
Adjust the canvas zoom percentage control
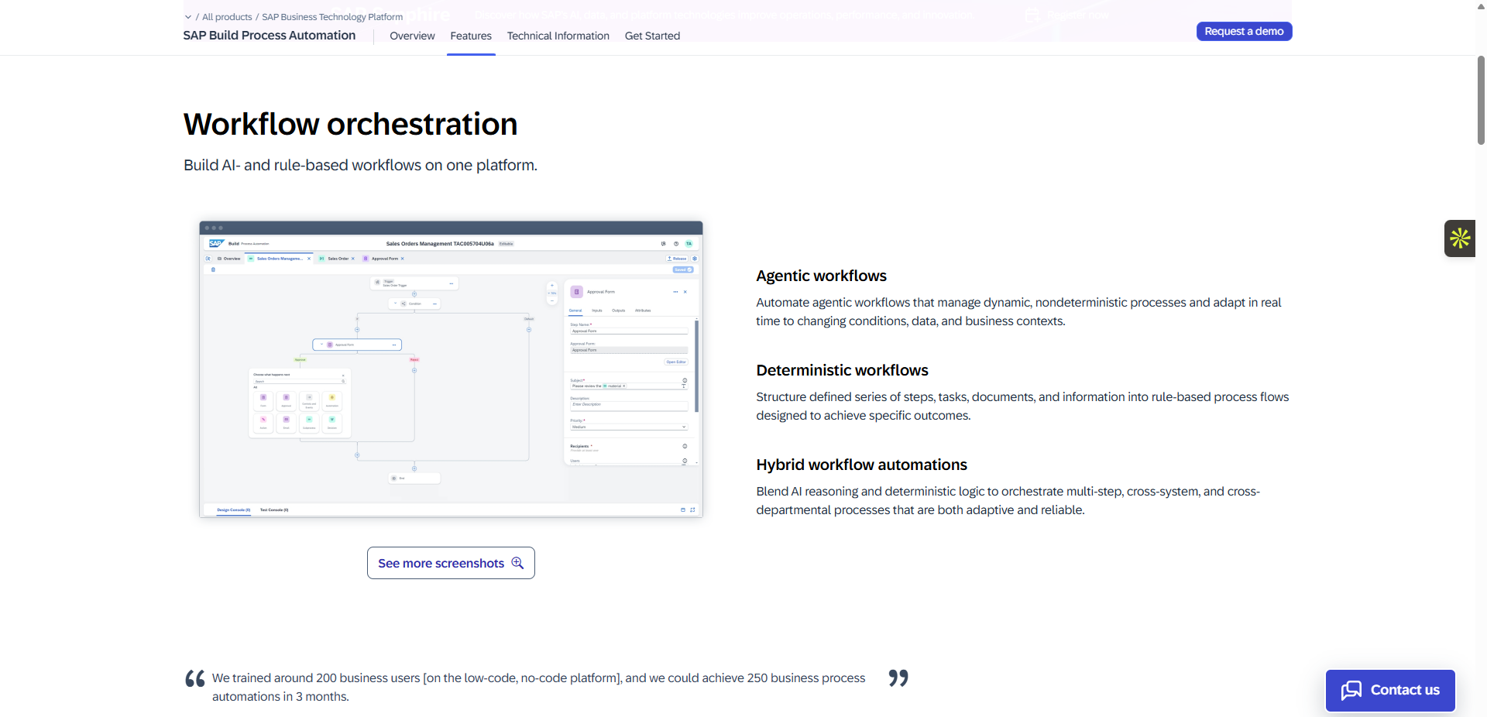(552, 293)
